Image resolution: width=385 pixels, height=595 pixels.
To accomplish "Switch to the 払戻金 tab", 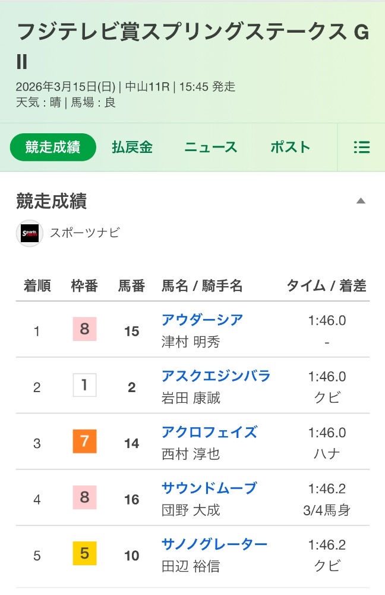I will (x=132, y=148).
